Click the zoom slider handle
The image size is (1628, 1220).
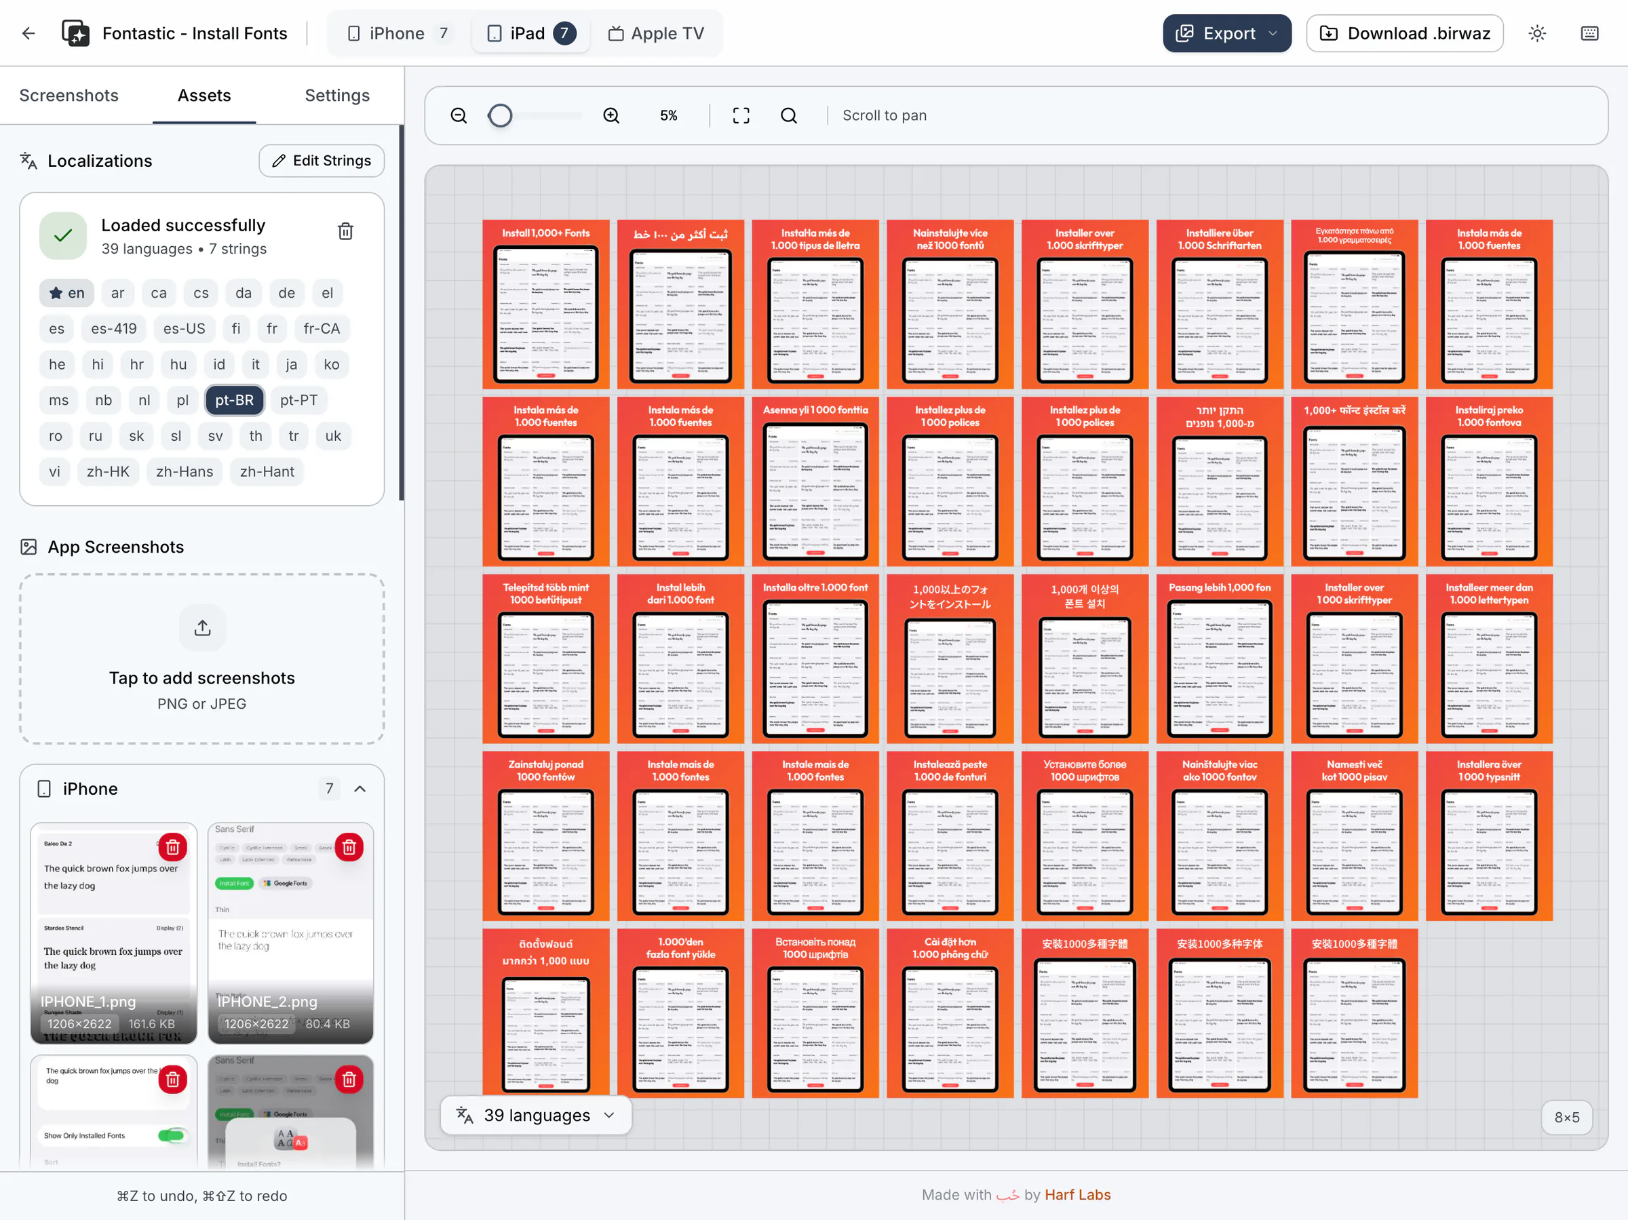tap(501, 115)
